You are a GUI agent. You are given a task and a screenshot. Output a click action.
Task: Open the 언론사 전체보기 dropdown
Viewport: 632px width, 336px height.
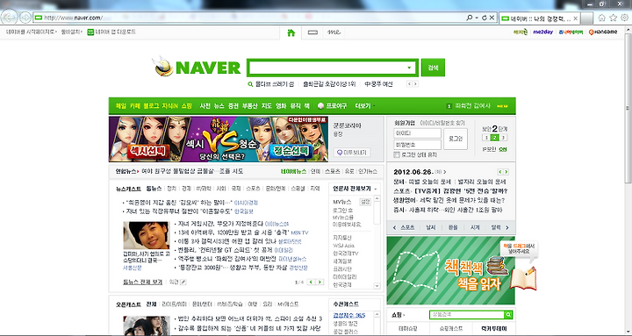click(x=355, y=189)
